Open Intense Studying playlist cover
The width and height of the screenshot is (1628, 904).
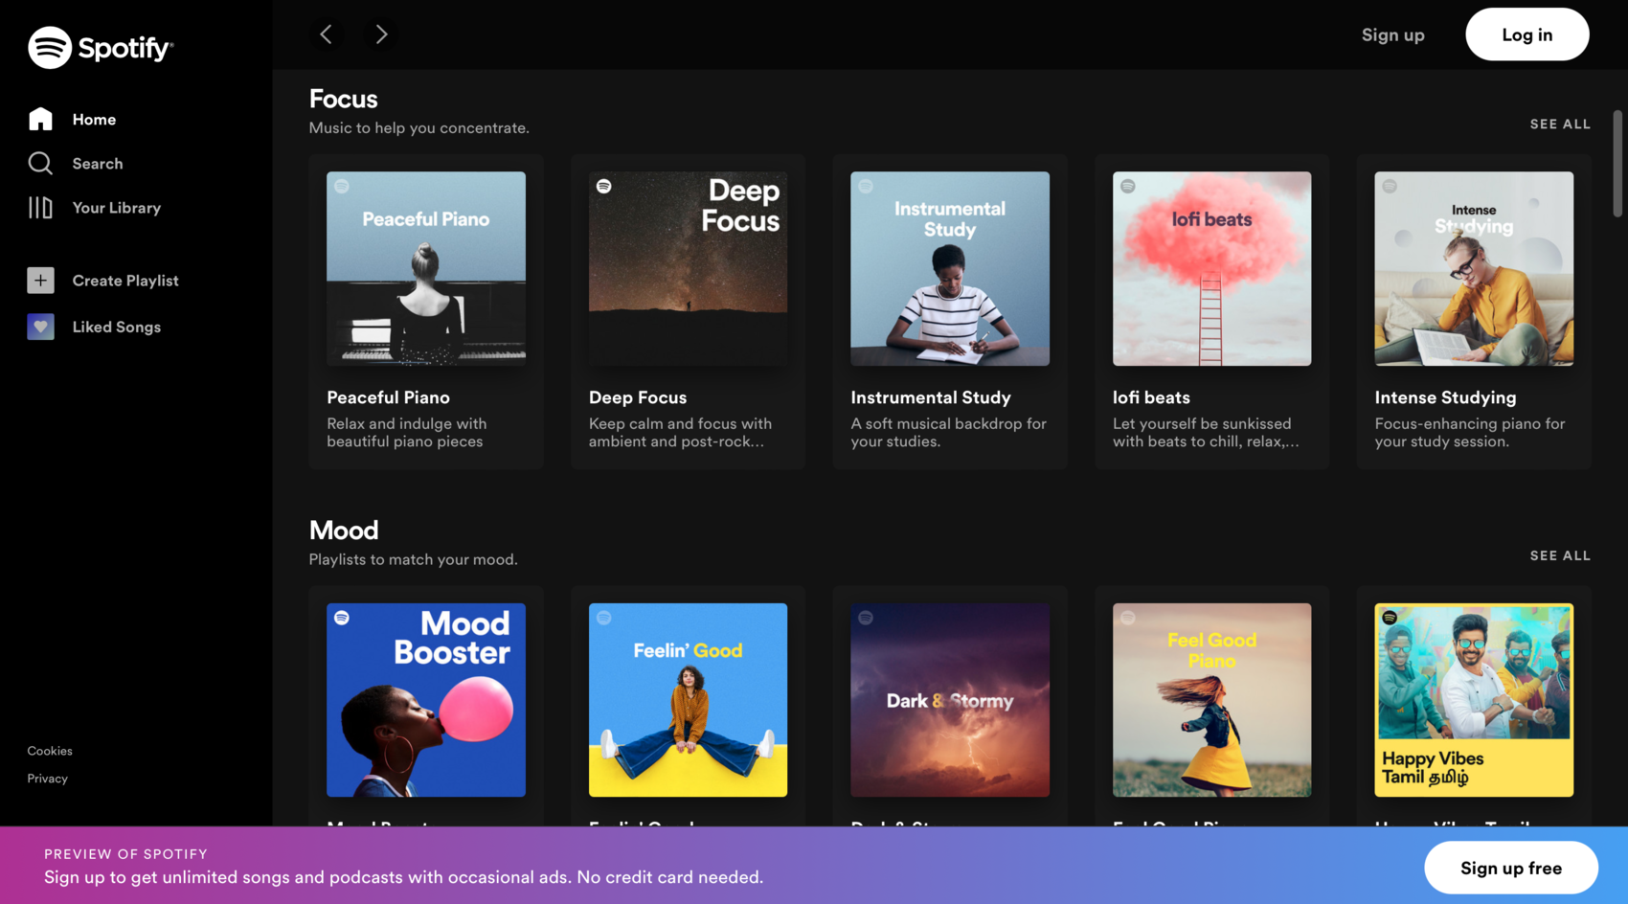click(1474, 269)
